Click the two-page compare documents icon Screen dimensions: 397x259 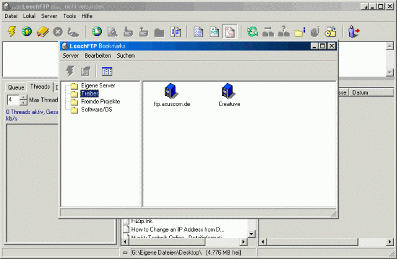176,32
